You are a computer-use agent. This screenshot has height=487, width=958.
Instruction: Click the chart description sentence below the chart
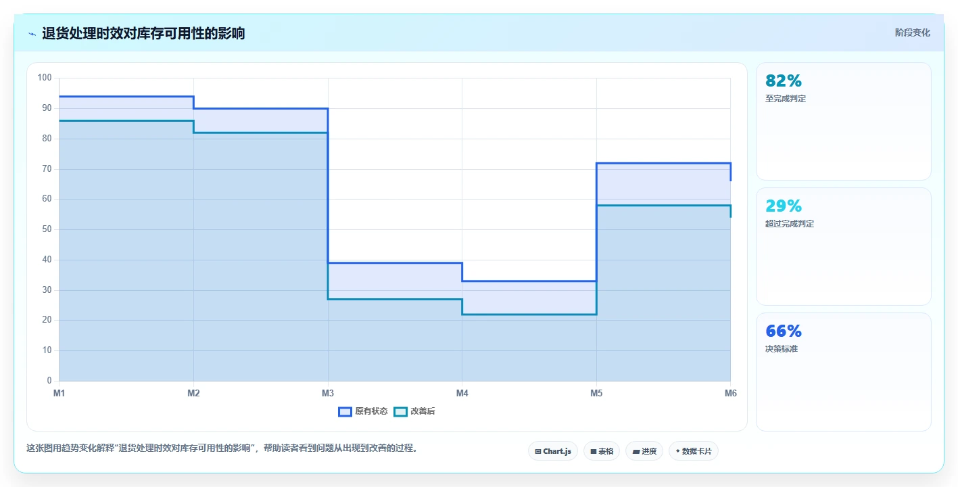pos(222,448)
